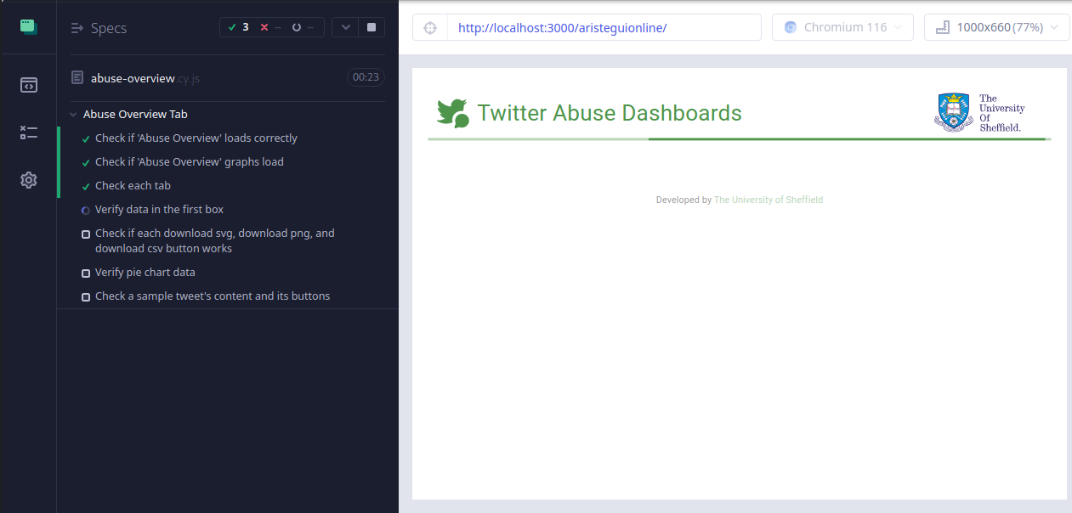The width and height of the screenshot is (1072, 513).
Task: Open the 1000x660 viewport size dropdown
Action: pos(996,27)
